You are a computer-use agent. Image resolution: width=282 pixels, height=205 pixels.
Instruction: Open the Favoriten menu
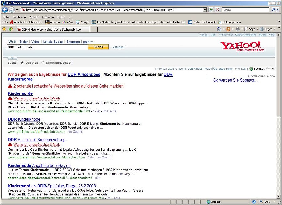point(48,17)
